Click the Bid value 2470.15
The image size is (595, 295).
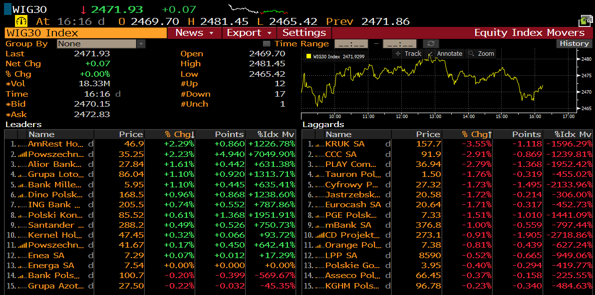tap(92, 104)
